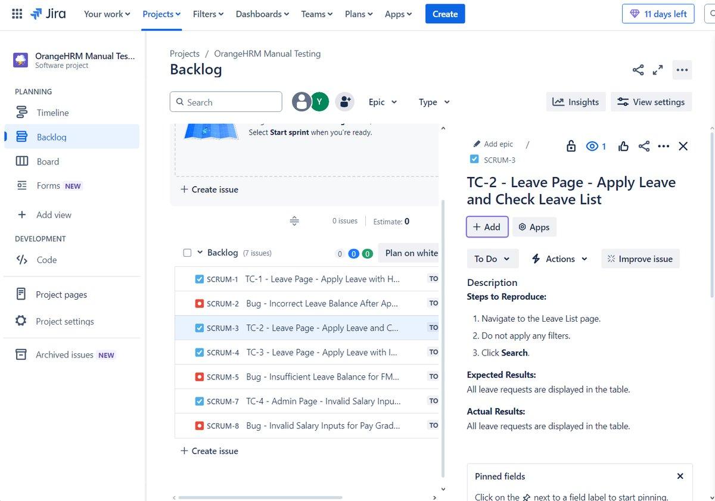Click the unassigned user avatar filter
This screenshot has width=715, height=501.
[x=301, y=102]
